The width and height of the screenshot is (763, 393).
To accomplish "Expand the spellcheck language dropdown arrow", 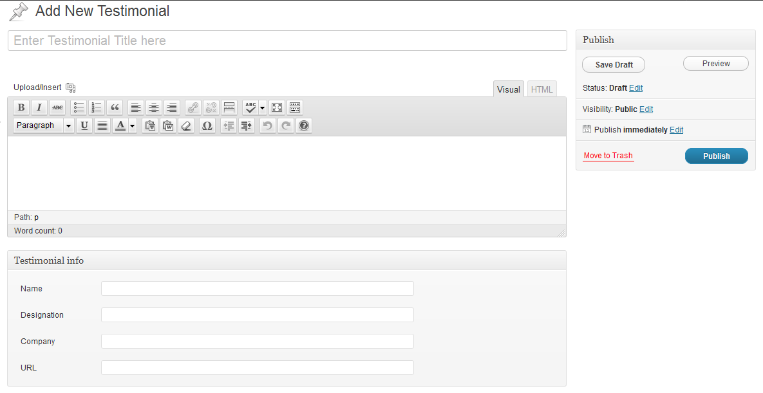I will [x=263, y=107].
